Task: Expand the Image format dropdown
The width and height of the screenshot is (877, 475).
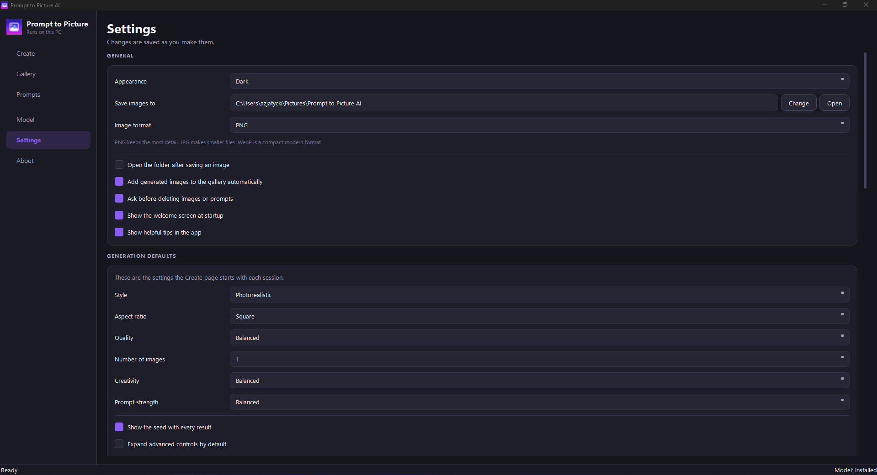Action: [x=539, y=125]
